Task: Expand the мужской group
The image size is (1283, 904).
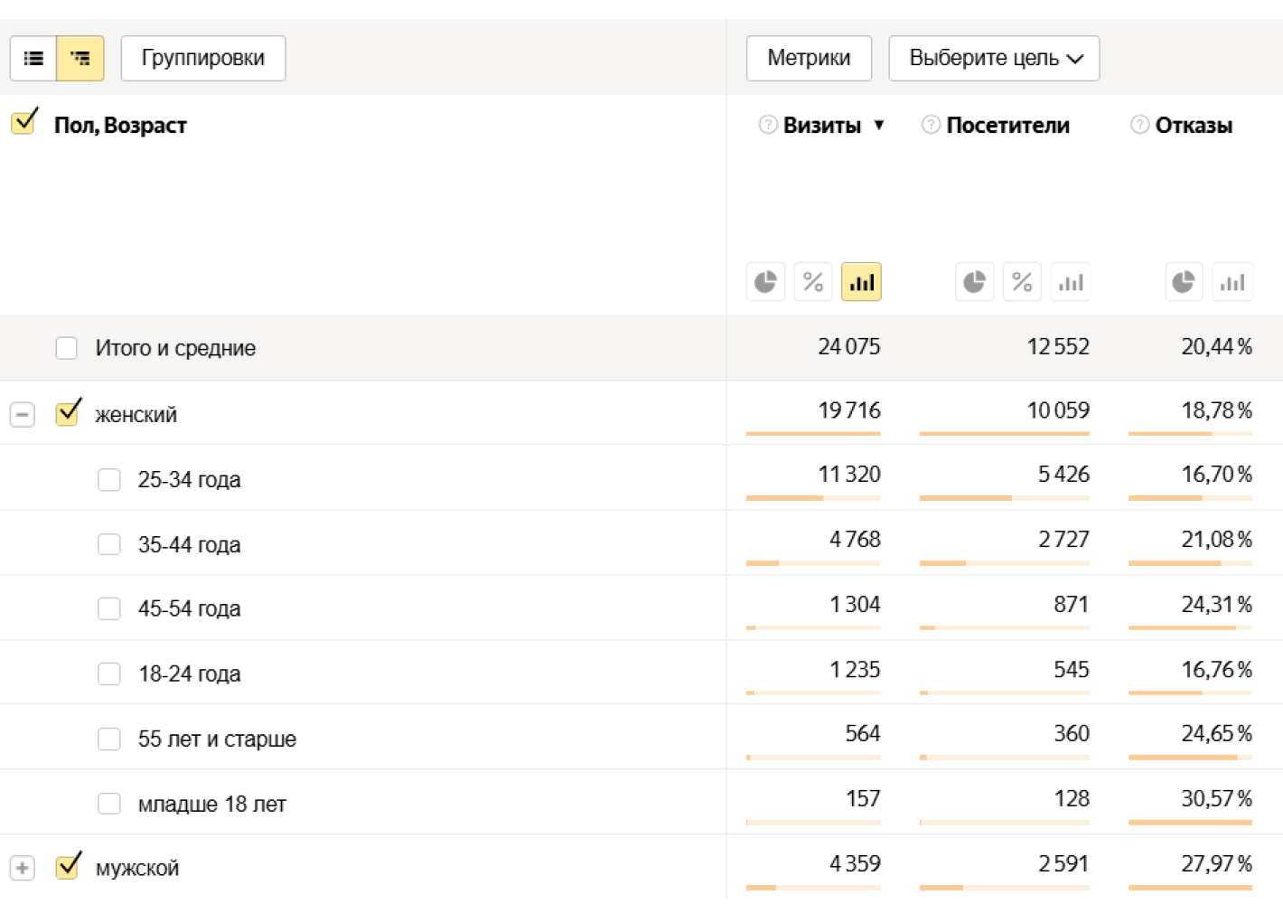Action: [23, 868]
